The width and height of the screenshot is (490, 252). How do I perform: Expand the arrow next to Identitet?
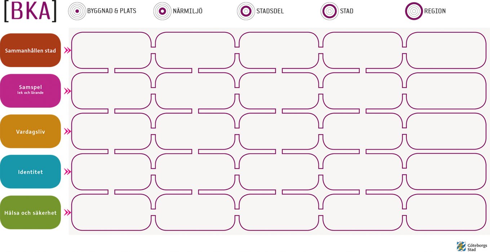point(67,172)
